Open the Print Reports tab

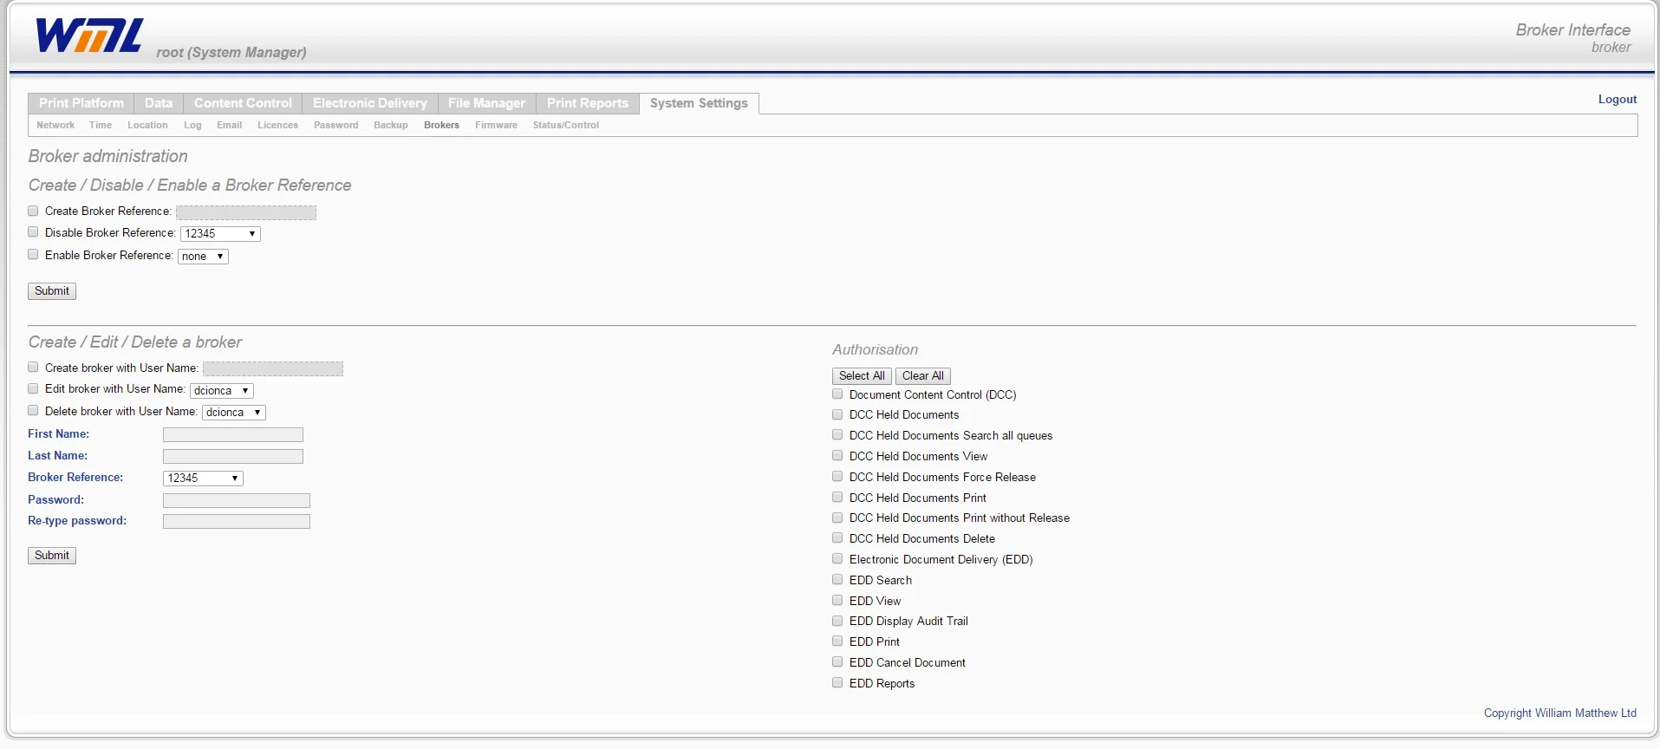(x=588, y=103)
